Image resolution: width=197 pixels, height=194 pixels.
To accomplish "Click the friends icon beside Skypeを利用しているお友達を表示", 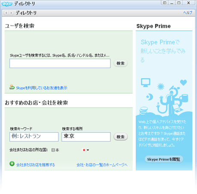I will coord(12,87).
